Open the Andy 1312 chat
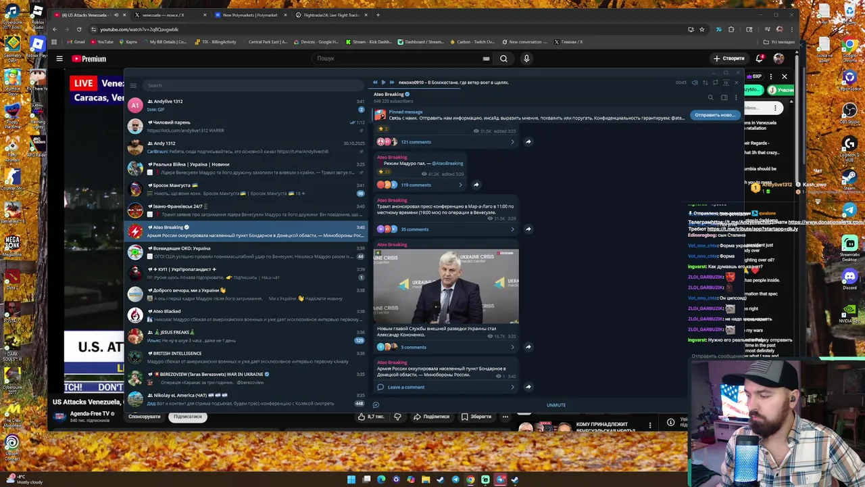This screenshot has width=865, height=487. (246, 147)
